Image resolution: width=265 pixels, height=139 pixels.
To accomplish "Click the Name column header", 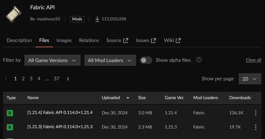I will pyautogui.click(x=33, y=98).
